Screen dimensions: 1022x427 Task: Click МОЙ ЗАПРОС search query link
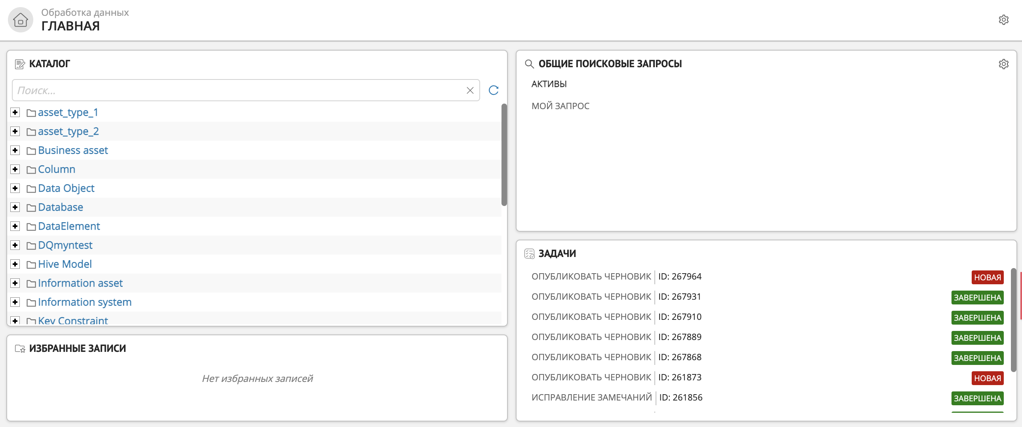(x=559, y=104)
